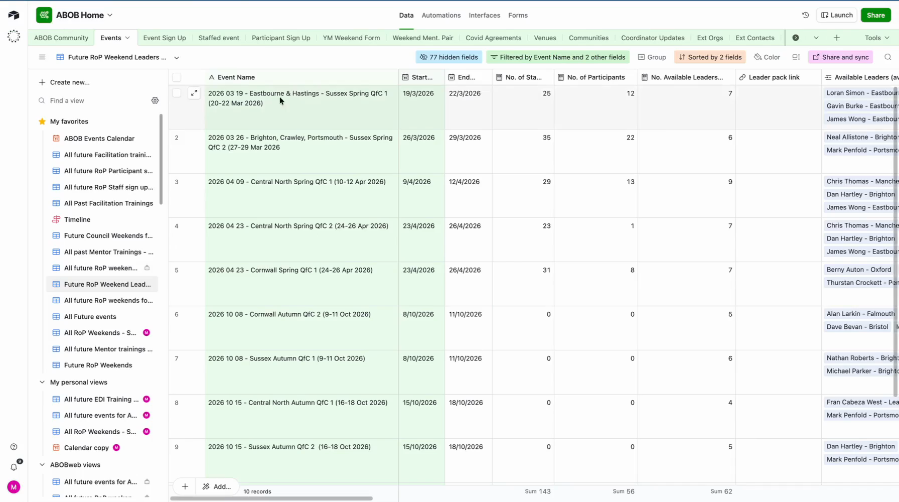Tick the select-all checkbox in header
Image resolution: width=899 pixels, height=502 pixels.
click(177, 77)
